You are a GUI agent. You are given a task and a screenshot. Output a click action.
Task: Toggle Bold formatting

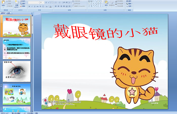tap(29, 6)
